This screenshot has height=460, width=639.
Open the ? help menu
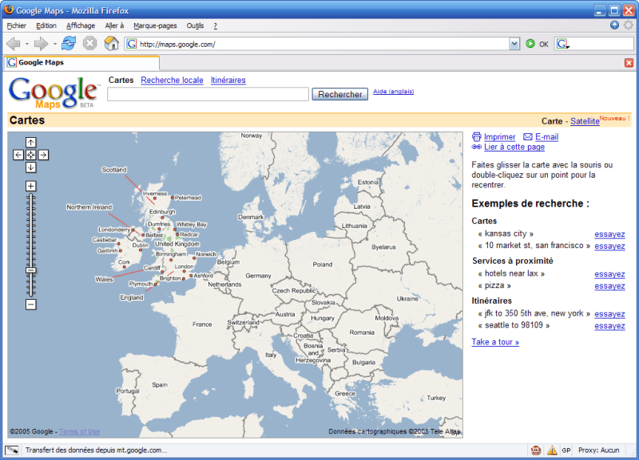(x=215, y=26)
